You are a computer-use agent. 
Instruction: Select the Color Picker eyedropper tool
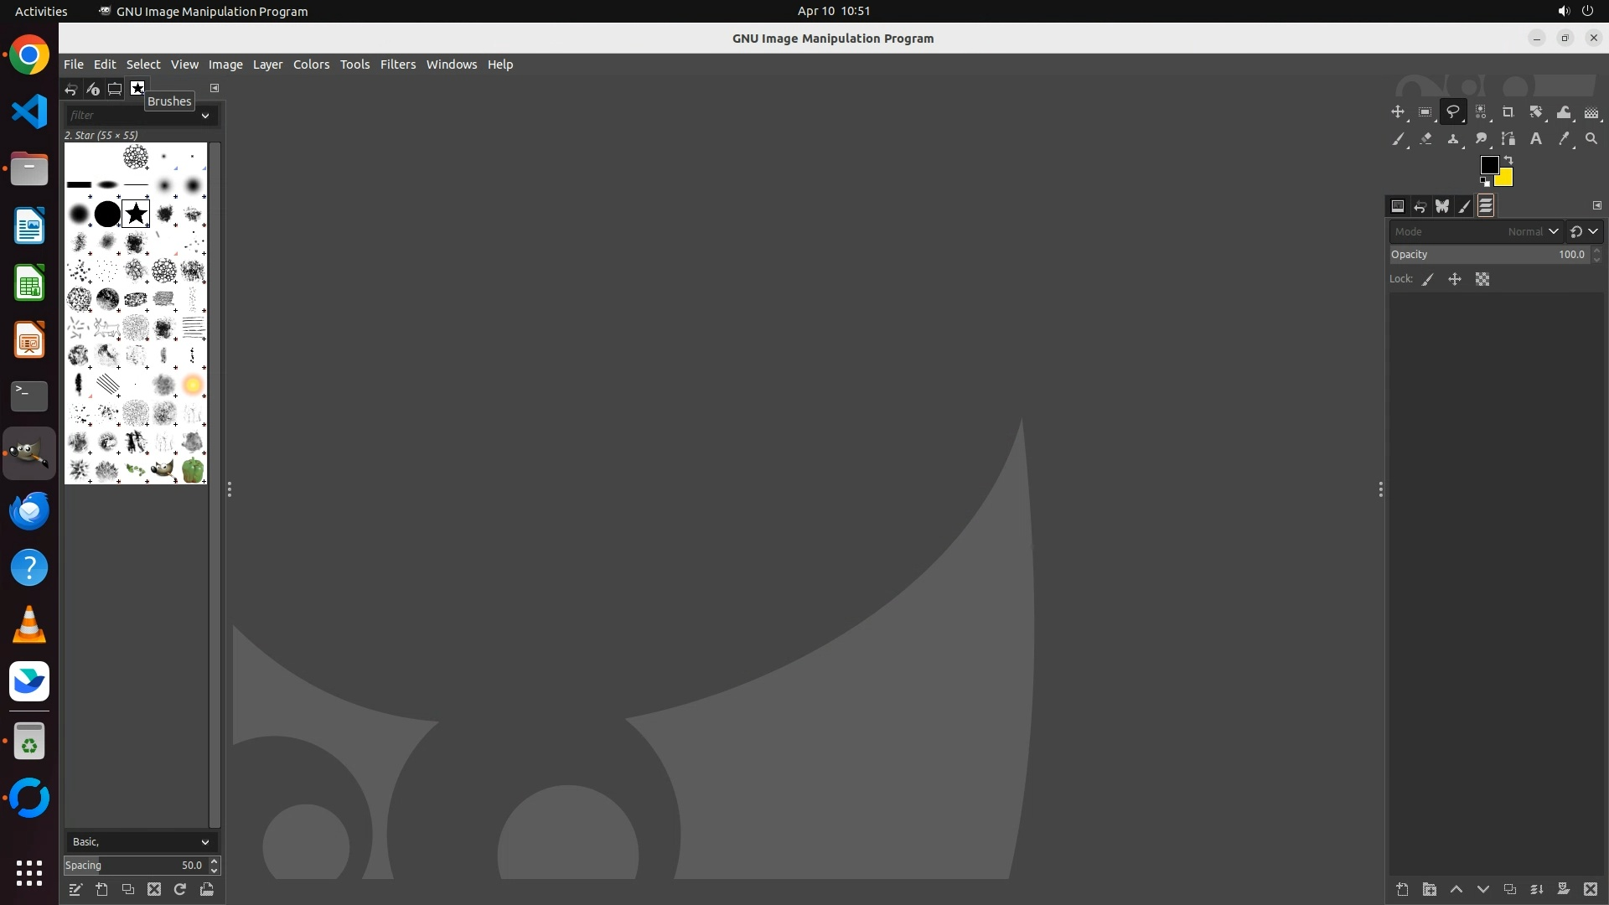[1564, 139]
